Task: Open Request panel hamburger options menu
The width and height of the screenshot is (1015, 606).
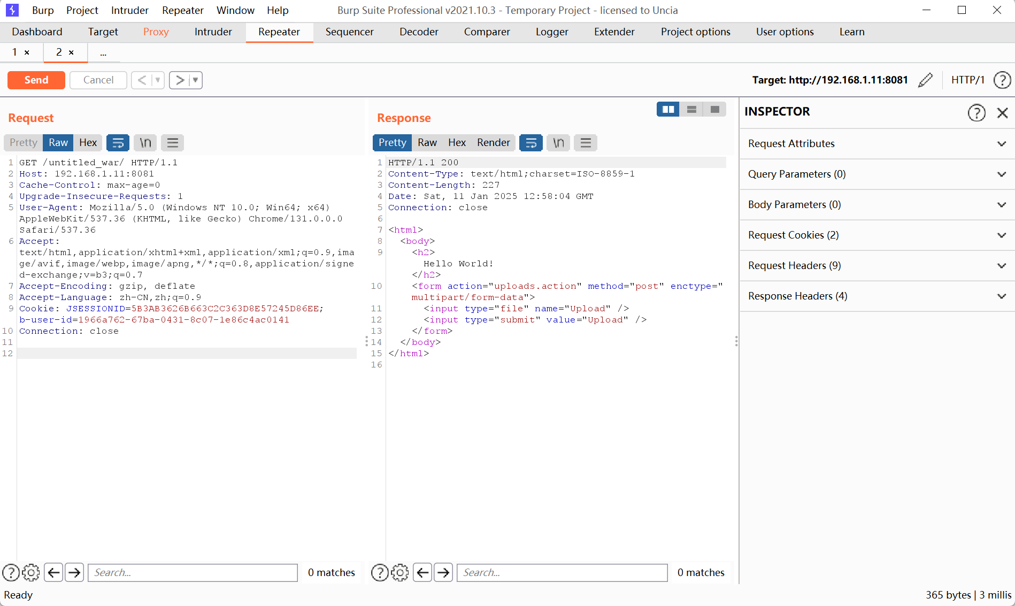Action: click(x=172, y=143)
